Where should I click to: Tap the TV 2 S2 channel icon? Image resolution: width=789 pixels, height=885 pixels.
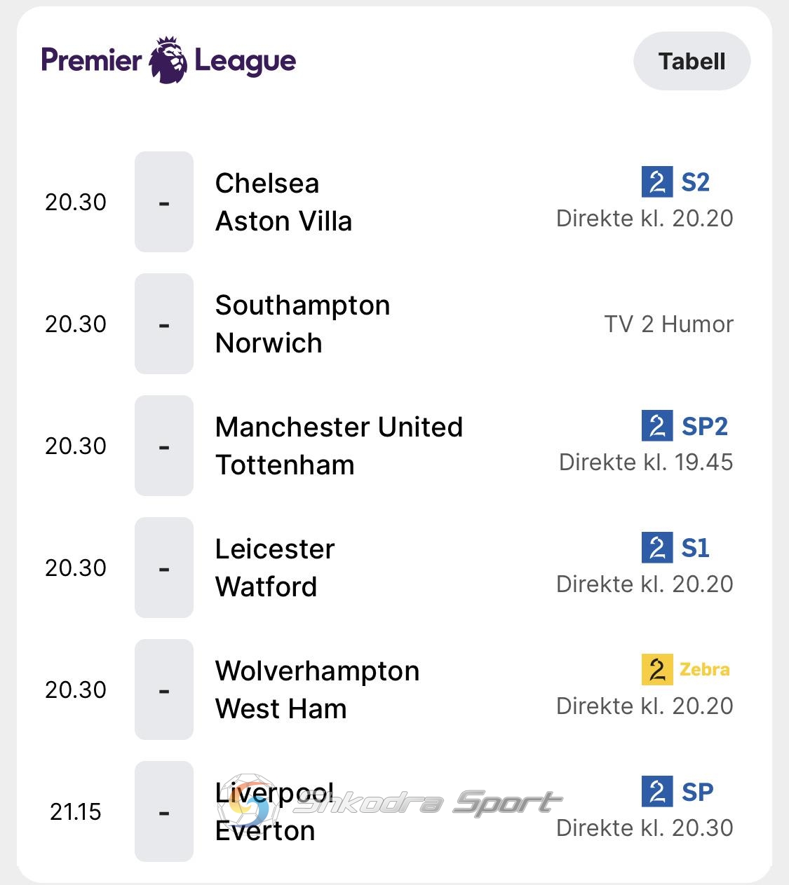pyautogui.click(x=657, y=182)
